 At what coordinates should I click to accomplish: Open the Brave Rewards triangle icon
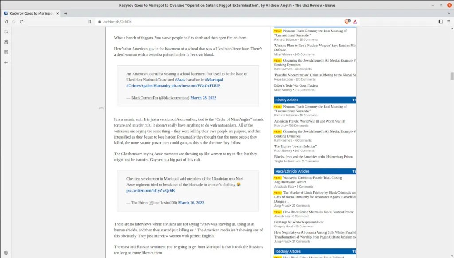pos(355,22)
